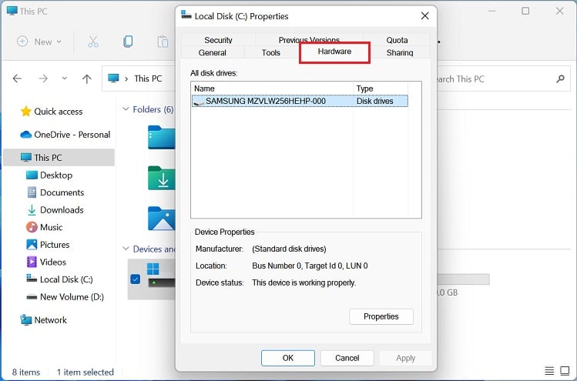Select SAMSUNG MZVLW256HEHP-000 disk row
The width and height of the screenshot is (577, 381).
[300, 101]
